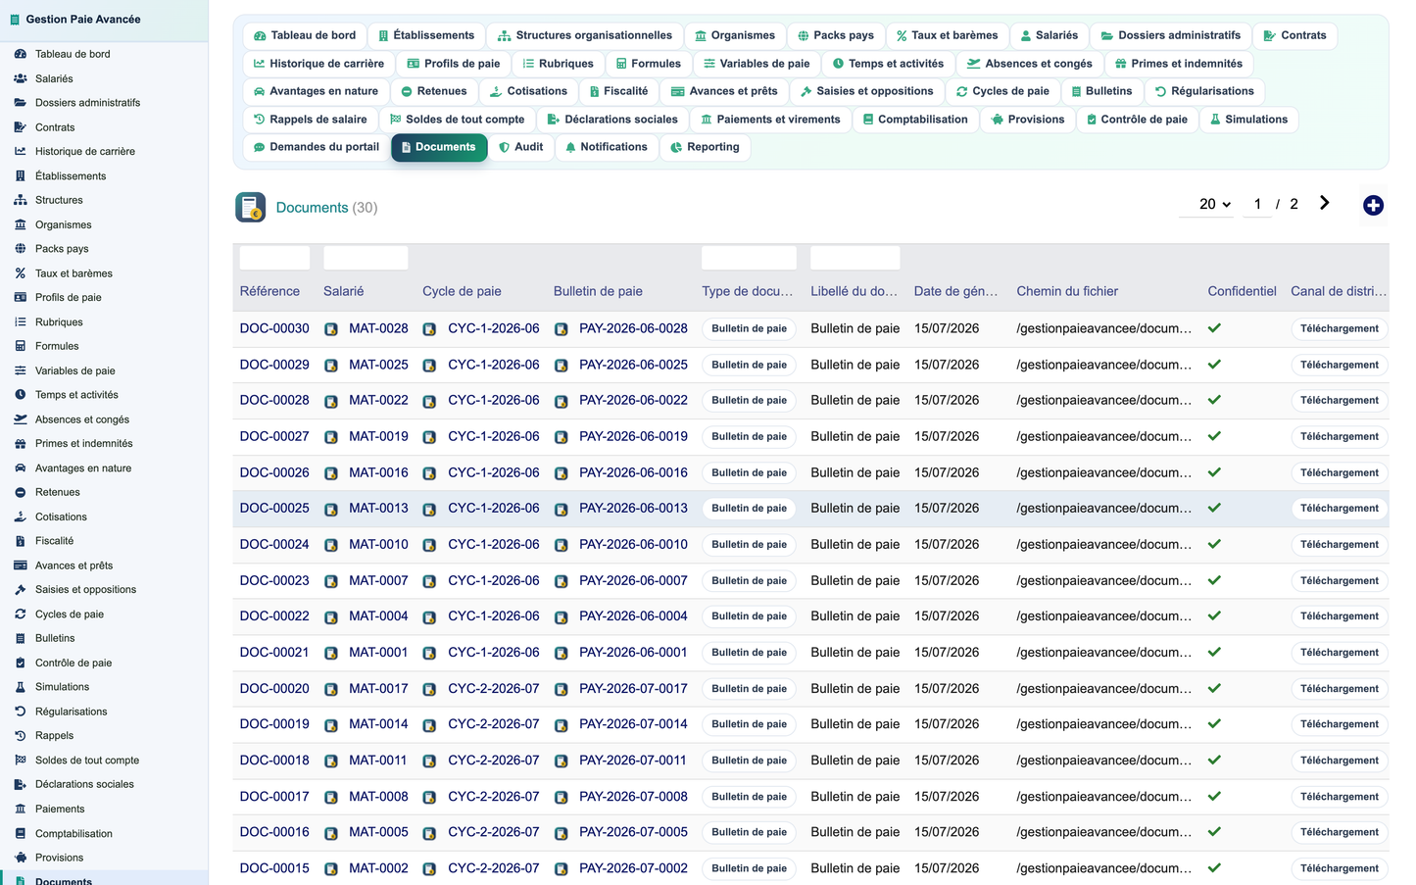The width and height of the screenshot is (1416, 885).
Task: Open the Contrôle de paie tab
Action: point(1137,120)
